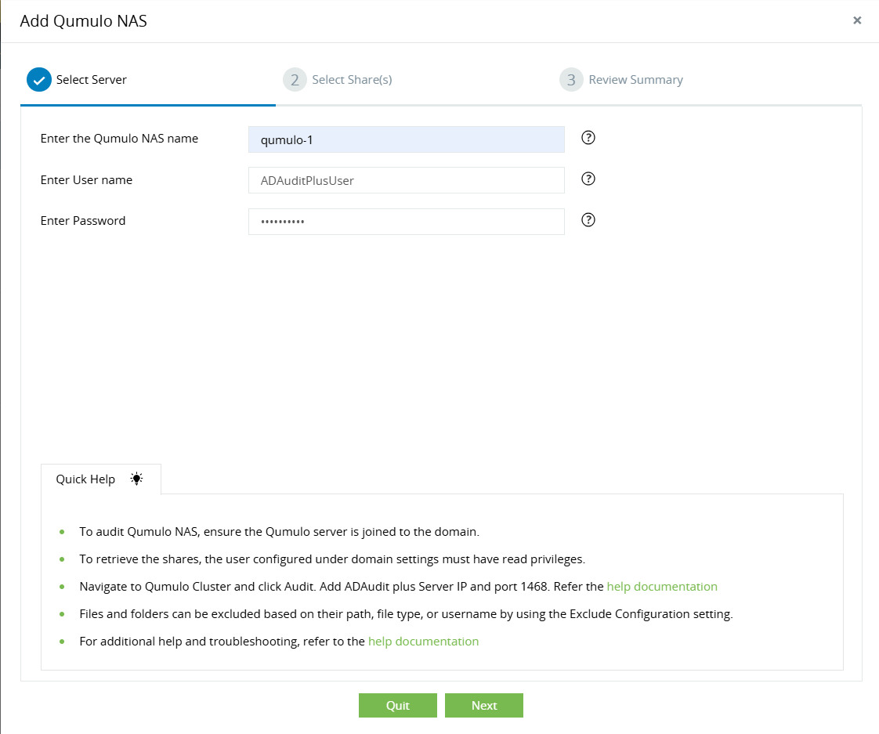
Task: Open help tooltip for Qumulo NAS name
Action: (x=588, y=139)
